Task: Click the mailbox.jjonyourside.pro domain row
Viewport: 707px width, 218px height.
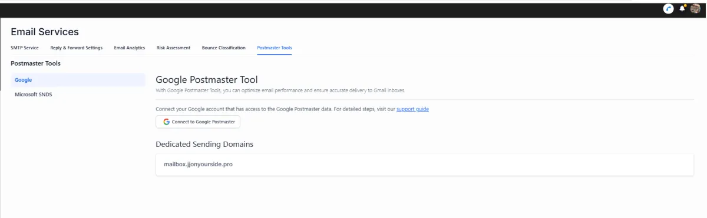Action: pos(424,165)
